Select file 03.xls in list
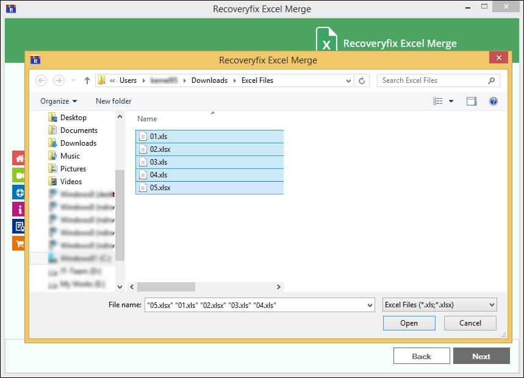The width and height of the screenshot is (524, 378). [x=209, y=162]
